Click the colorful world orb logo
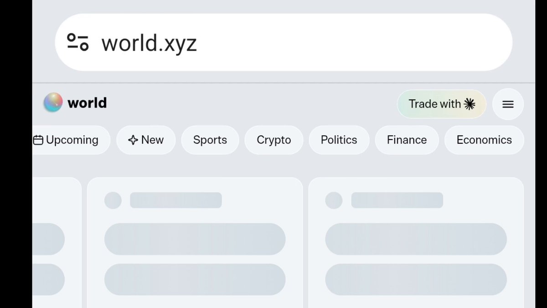 tap(53, 103)
